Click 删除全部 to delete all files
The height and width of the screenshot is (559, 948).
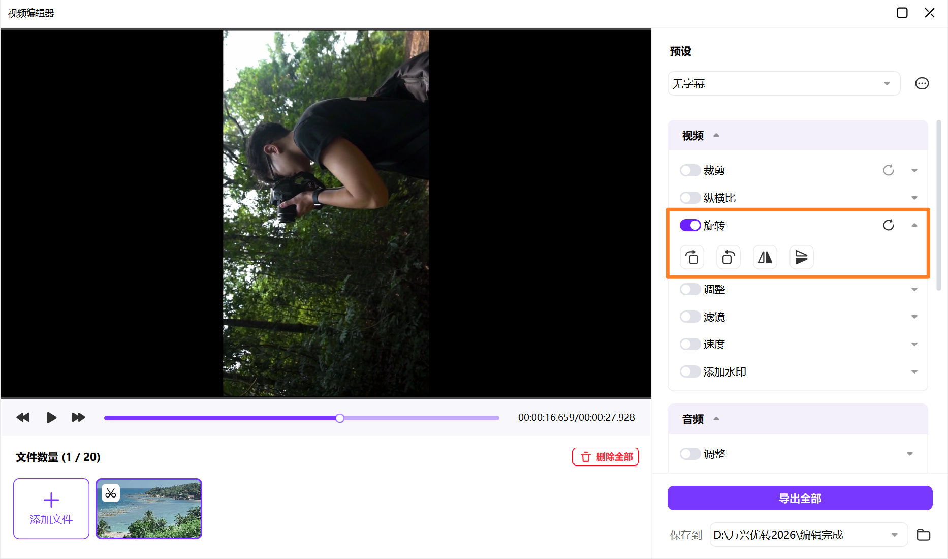pos(605,456)
